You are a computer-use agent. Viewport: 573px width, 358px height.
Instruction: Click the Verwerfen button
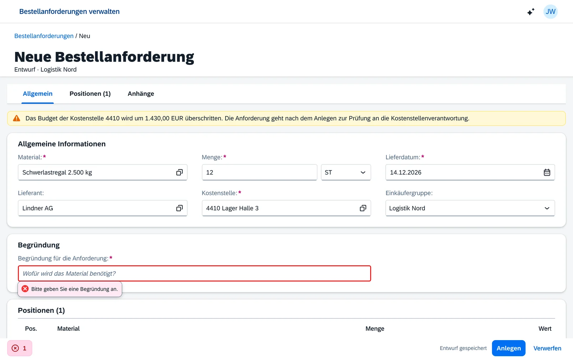pyautogui.click(x=547, y=348)
